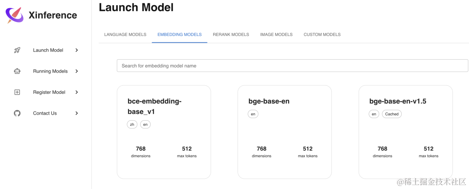Open the bge-base-en-v1.5 model card

pyautogui.click(x=405, y=138)
